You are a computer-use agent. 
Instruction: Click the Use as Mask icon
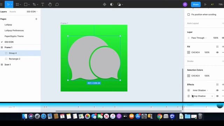[112, 5]
